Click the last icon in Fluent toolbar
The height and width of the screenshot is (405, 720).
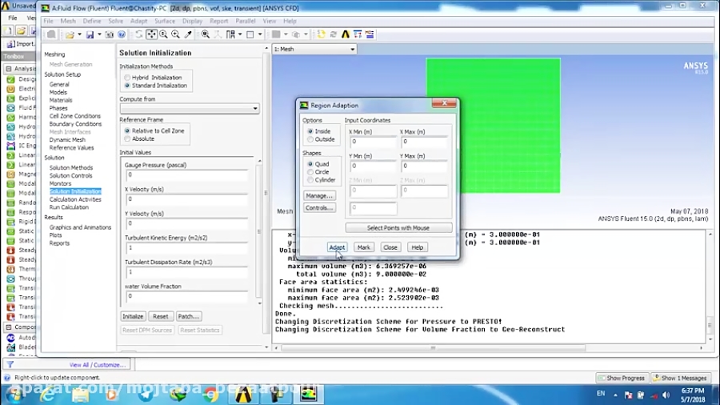pyautogui.click(x=370, y=34)
